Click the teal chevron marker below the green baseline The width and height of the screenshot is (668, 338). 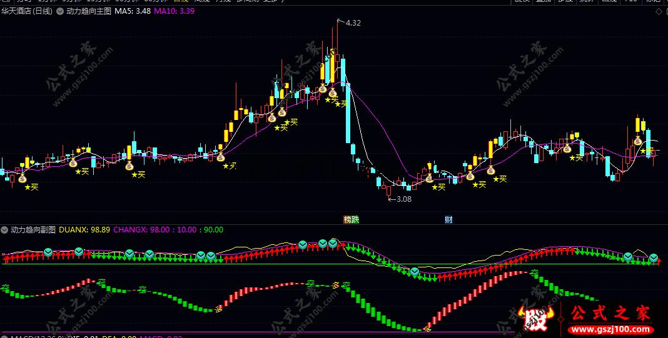(x=415, y=272)
